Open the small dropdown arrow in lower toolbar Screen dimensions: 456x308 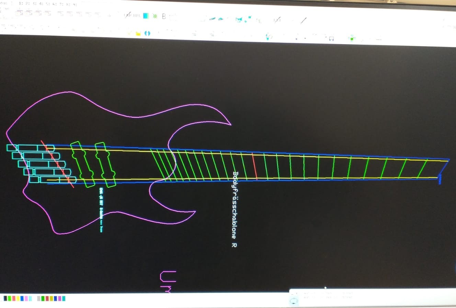pos(305,38)
